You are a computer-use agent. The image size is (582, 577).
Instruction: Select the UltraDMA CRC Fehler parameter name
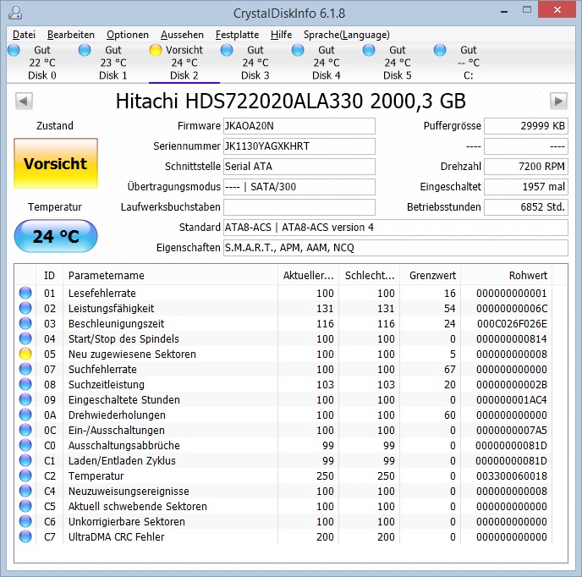(x=116, y=536)
